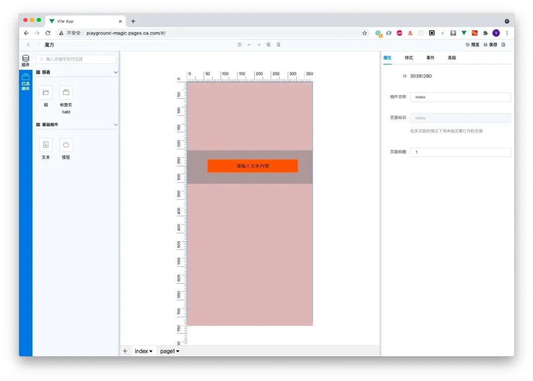533x381 pixels.
Task: Switch to the 属性 properties tab
Action: [x=387, y=58]
